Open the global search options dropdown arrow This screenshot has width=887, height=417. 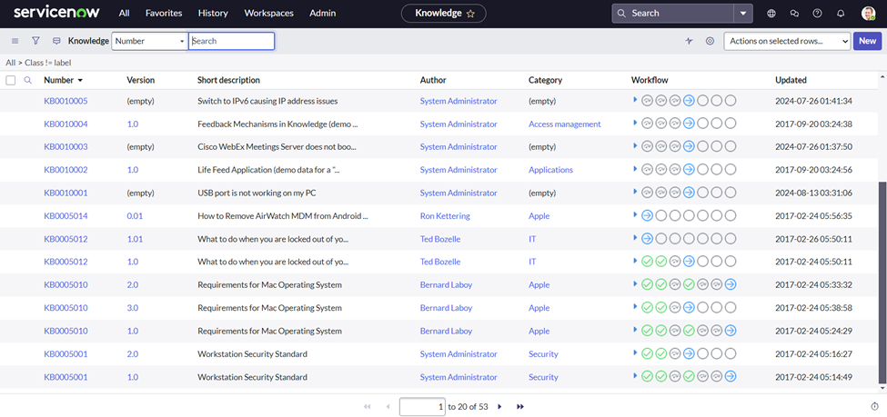click(744, 14)
